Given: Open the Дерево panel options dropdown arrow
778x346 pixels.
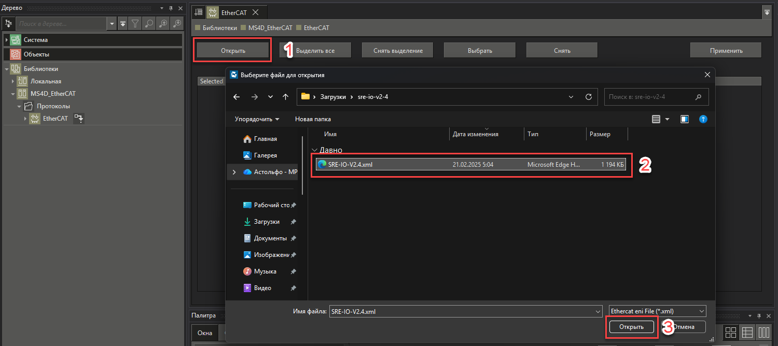Looking at the screenshot, I should (161, 8).
